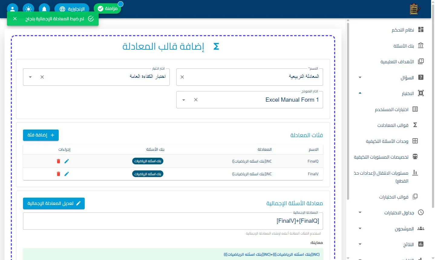
Task: Open the اختر اختبار dropdown arrow
Action: (x=30, y=77)
